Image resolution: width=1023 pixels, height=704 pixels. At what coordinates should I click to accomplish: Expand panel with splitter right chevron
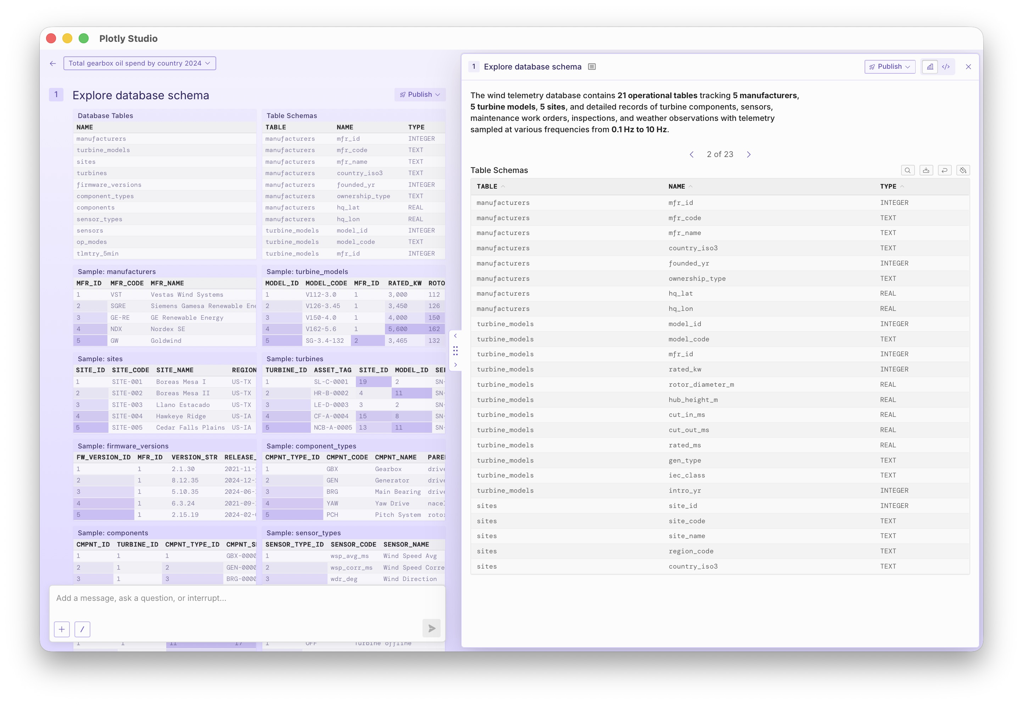(x=455, y=365)
